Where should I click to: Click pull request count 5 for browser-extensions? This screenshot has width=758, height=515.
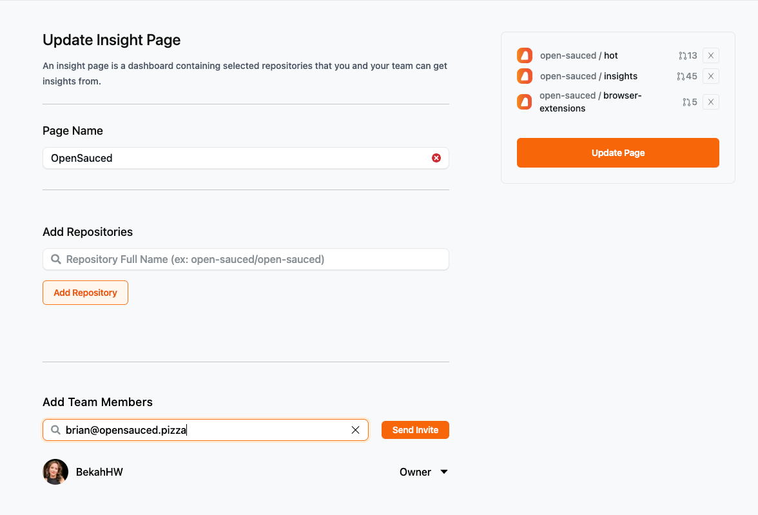pos(690,102)
